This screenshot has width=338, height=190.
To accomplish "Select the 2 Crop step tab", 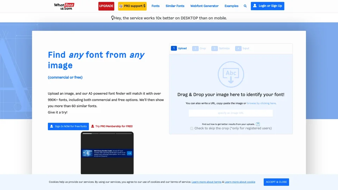I will (199, 48).
